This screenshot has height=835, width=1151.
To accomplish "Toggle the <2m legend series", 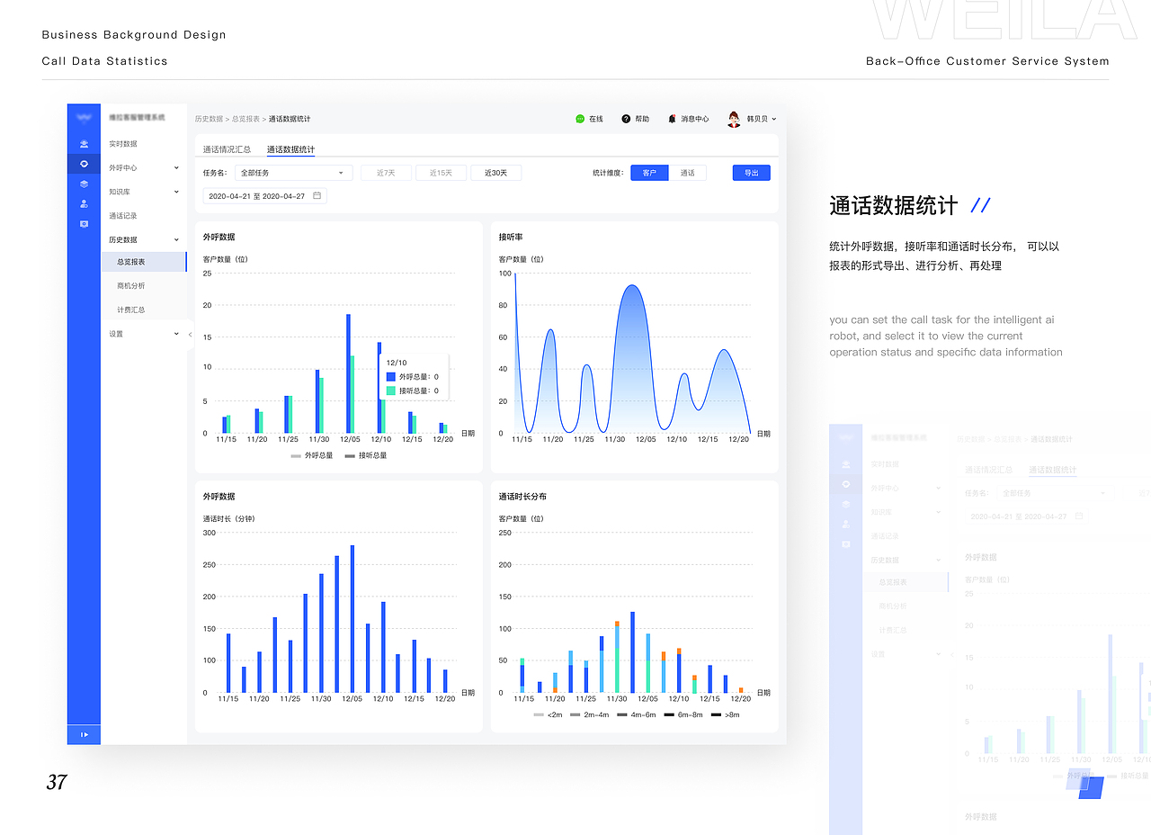I will [548, 714].
